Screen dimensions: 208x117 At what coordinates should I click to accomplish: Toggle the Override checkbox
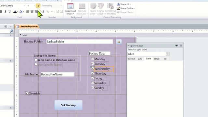coord(27,93)
